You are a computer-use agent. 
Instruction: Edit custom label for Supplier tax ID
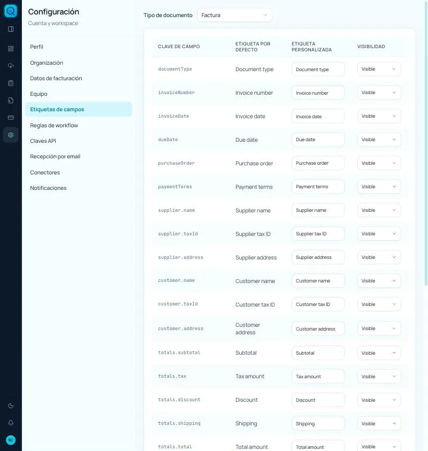click(x=318, y=234)
